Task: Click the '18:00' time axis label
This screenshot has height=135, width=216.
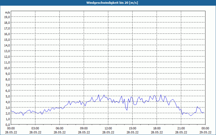Action: tap(157, 129)
